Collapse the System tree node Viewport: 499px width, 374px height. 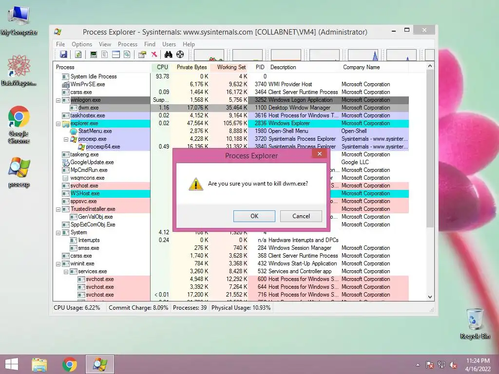pyautogui.click(x=58, y=233)
